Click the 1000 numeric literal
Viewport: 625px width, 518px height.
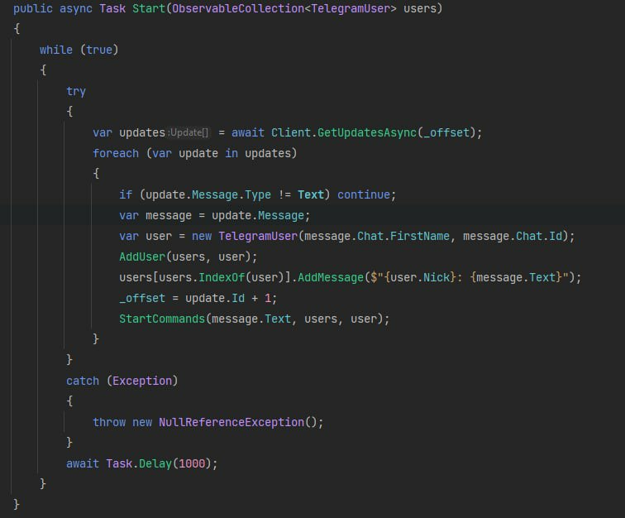(192, 463)
